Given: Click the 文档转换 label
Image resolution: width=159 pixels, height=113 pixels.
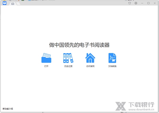Looking at the screenshot, I should (x=112, y=66).
